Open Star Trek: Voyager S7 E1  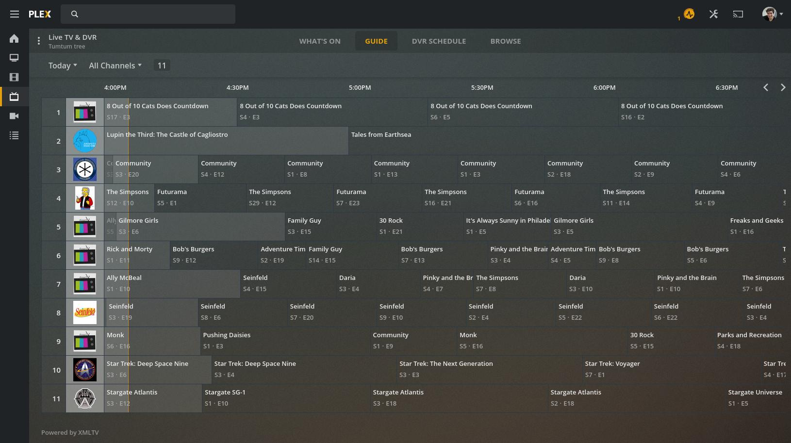[672, 370]
